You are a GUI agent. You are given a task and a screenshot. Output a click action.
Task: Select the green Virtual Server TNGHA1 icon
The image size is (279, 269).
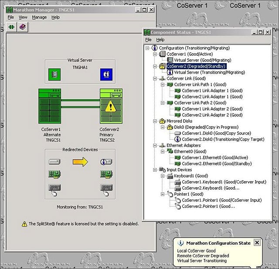(54, 74)
